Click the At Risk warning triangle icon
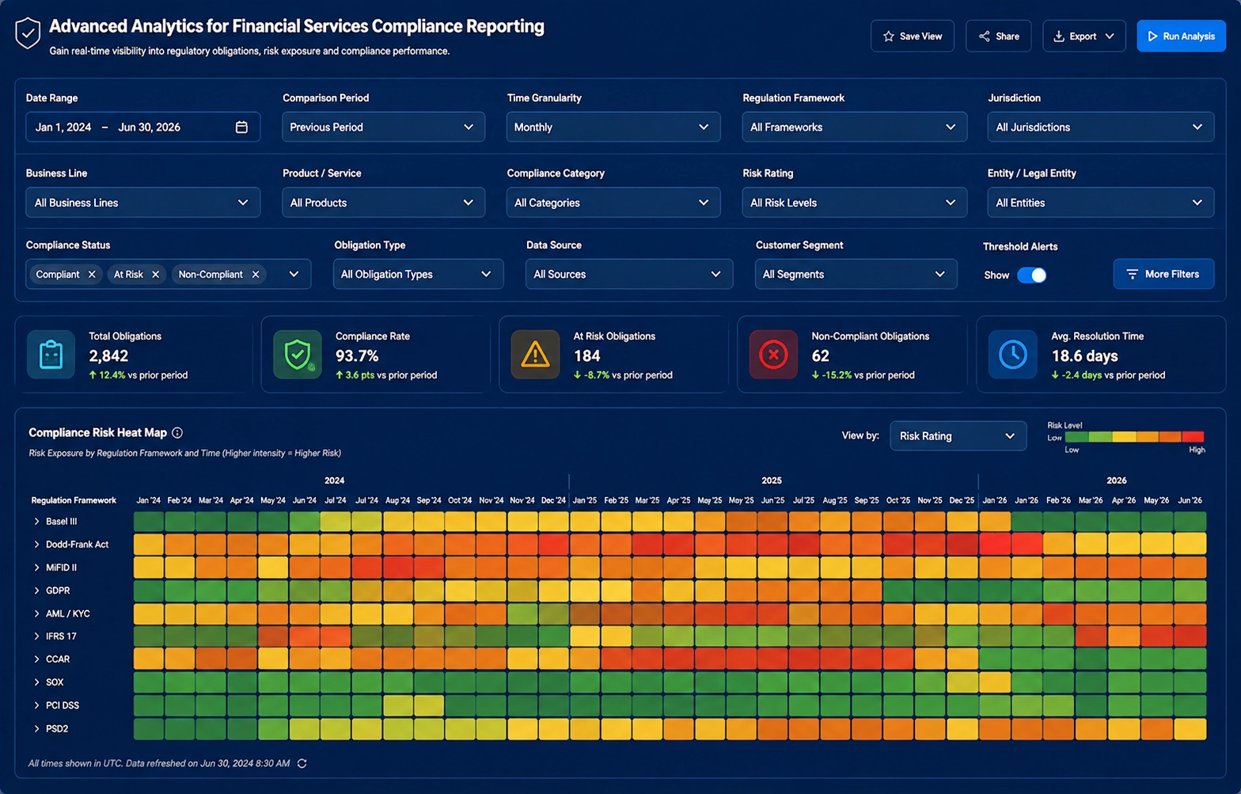The width and height of the screenshot is (1241, 794). coord(535,355)
